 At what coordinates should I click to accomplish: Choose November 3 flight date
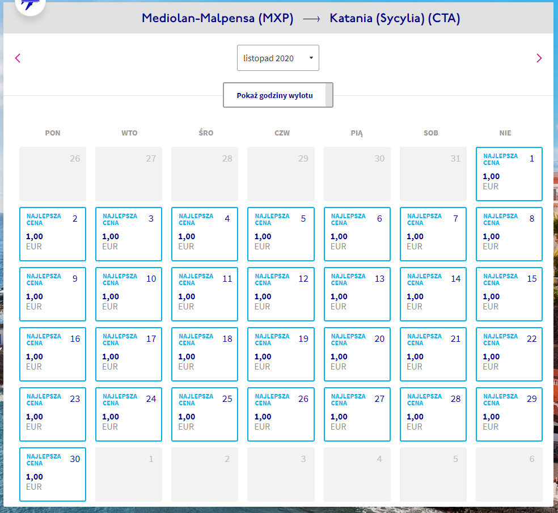tap(129, 234)
